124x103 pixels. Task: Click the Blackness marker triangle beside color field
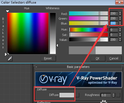pyautogui.click(x=6, y=54)
